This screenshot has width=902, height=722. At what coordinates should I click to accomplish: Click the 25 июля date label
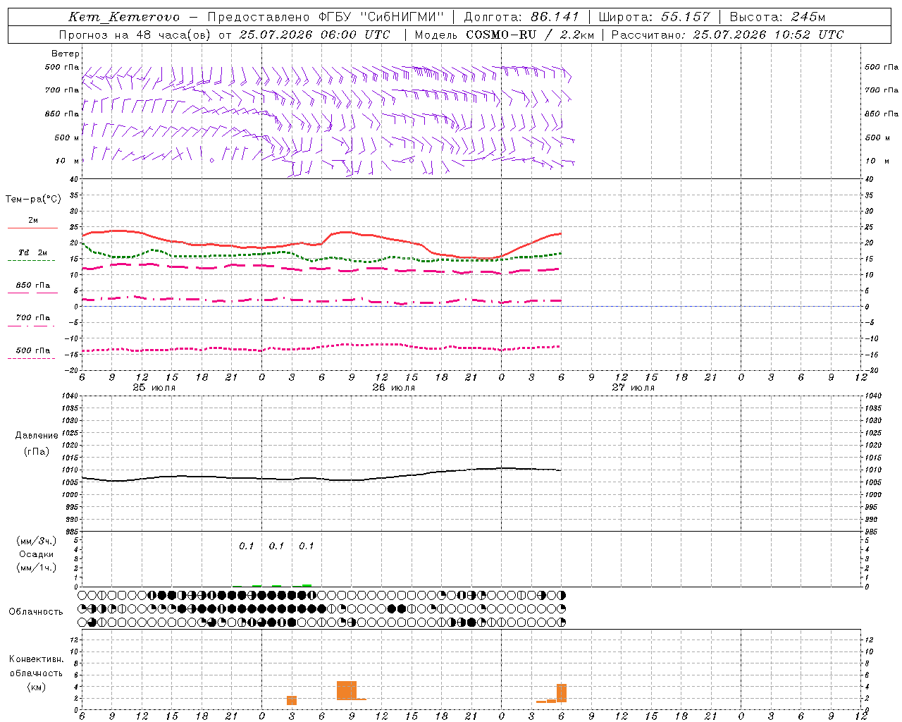(x=154, y=388)
